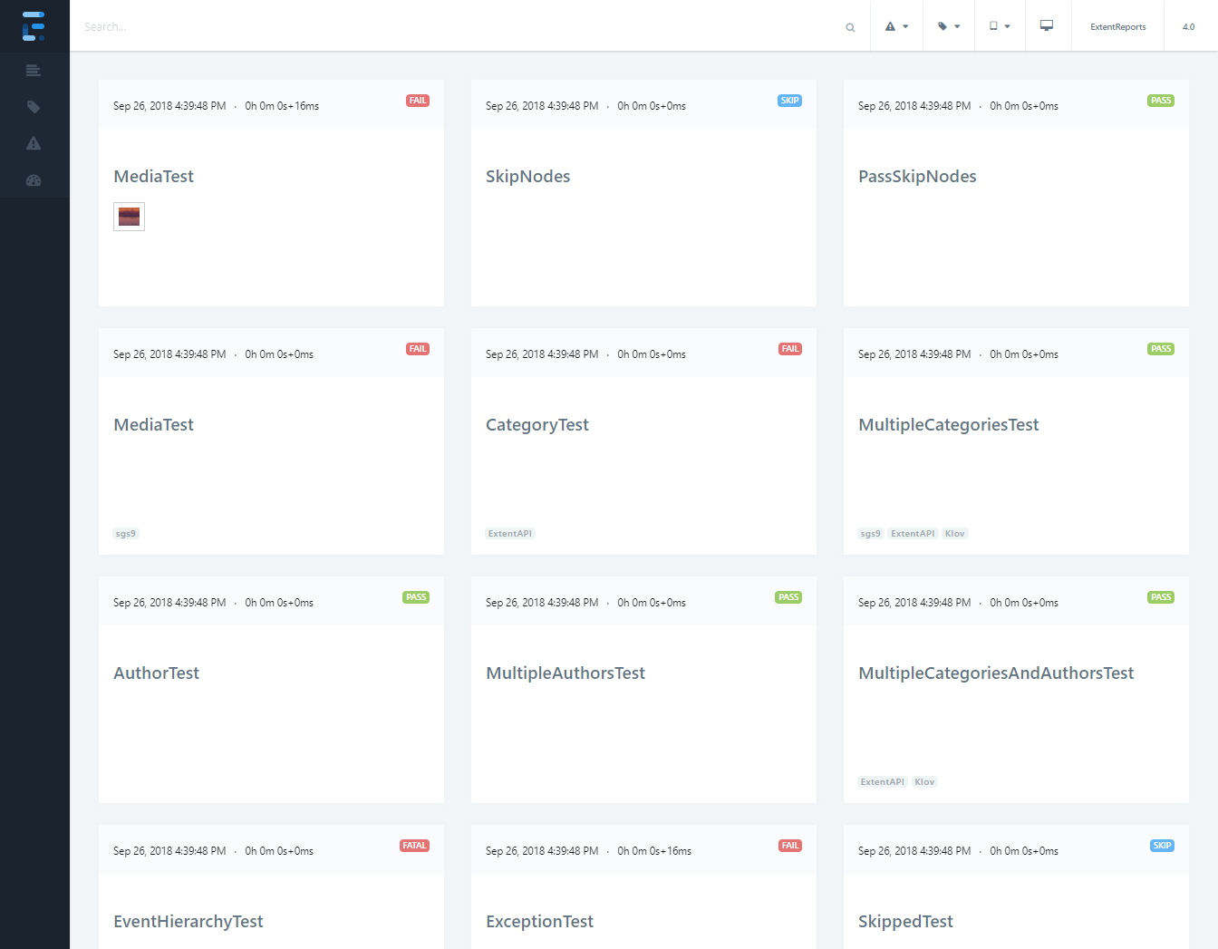
Task: Click the FATAL badge on EventHierarchyTest
Action: point(414,846)
